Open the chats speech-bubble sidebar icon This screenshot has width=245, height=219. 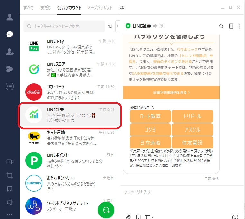click(10, 34)
